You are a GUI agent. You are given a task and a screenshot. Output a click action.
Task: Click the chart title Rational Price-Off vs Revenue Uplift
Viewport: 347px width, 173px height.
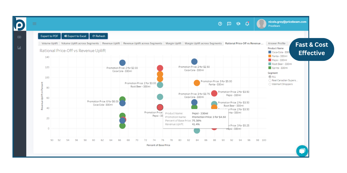pos(73,51)
